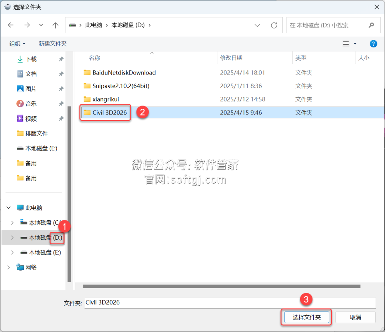The height and width of the screenshot is (332, 385).
Task: Unpin 图片 using its pin icon
Action: 61,89
